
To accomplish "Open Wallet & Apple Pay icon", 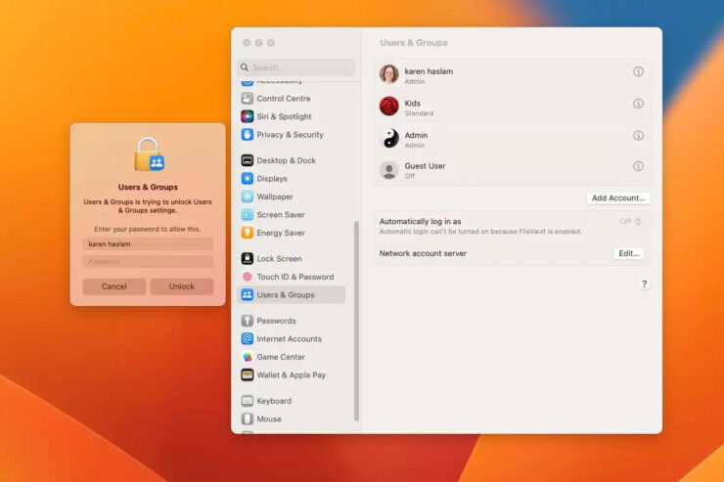I will pos(248,374).
